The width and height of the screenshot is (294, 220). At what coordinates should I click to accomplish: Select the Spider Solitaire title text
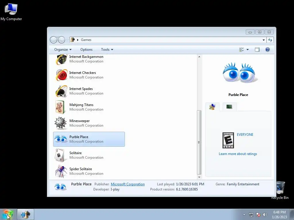[x=81, y=169]
